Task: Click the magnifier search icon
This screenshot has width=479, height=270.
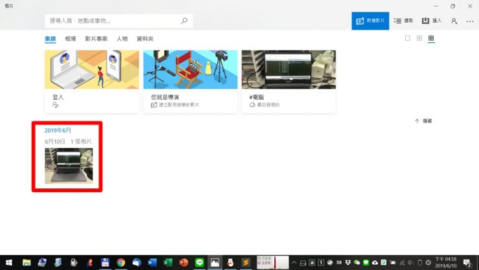Action: coord(184,21)
